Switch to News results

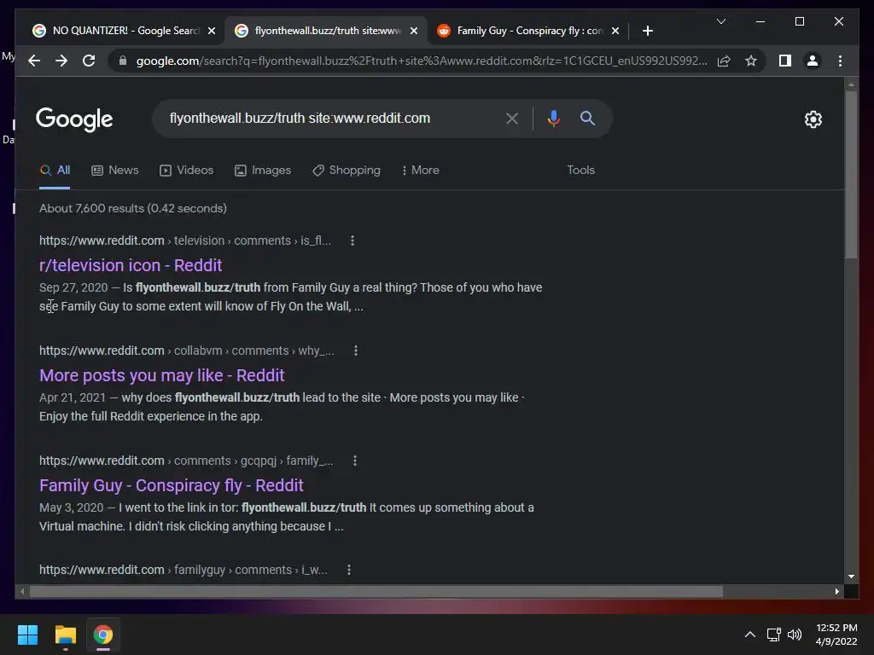tap(115, 170)
